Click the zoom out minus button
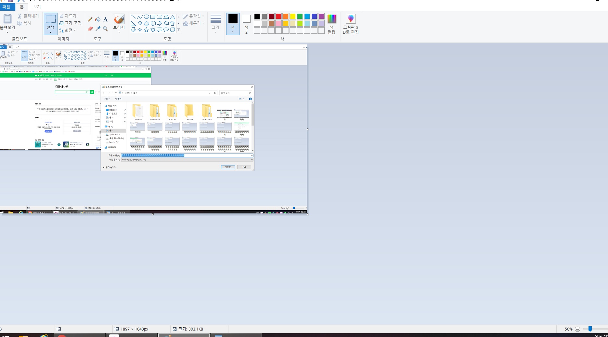This screenshot has height=337, width=608. coord(577,329)
